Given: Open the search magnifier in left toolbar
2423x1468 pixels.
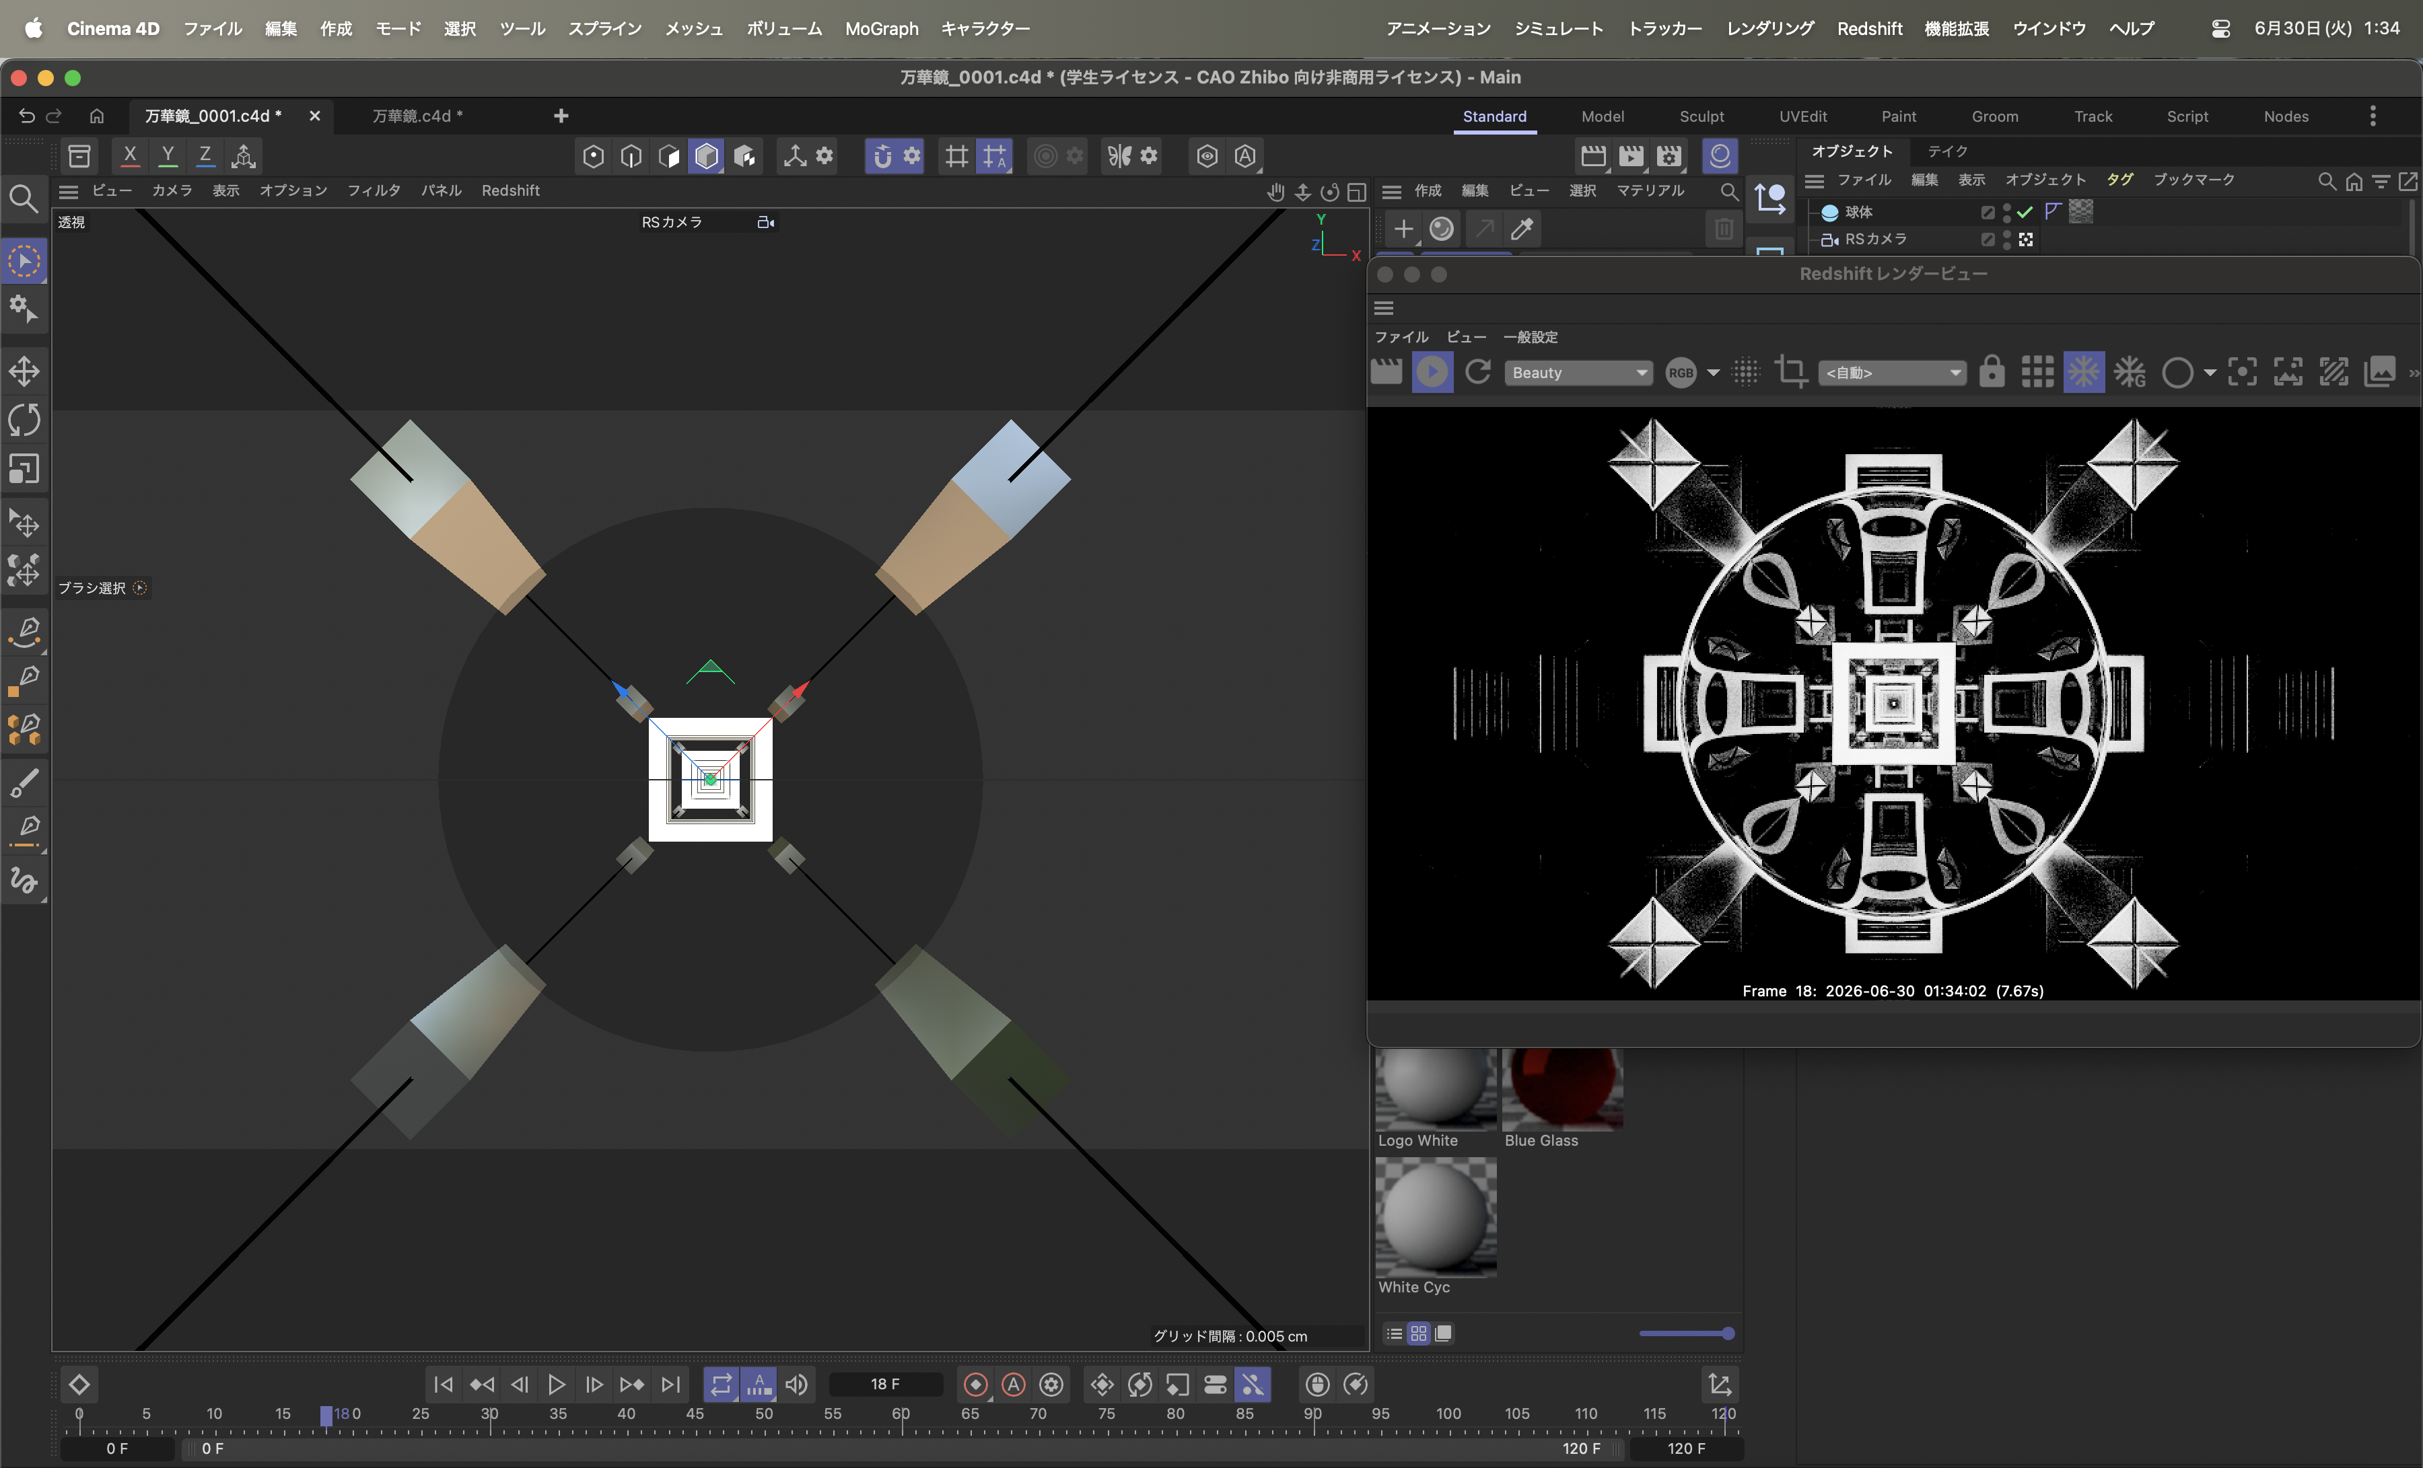Looking at the screenshot, I should (24, 200).
